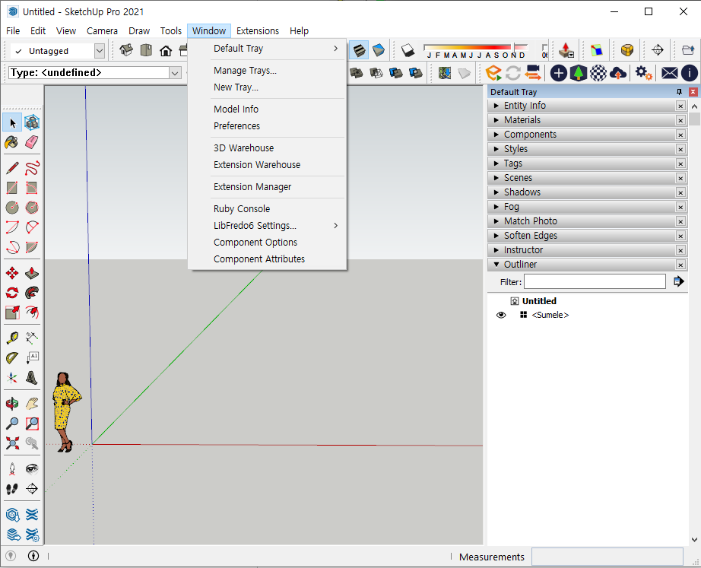701x568 pixels.
Task: Select the Look Around eye tool
Action: (32, 468)
